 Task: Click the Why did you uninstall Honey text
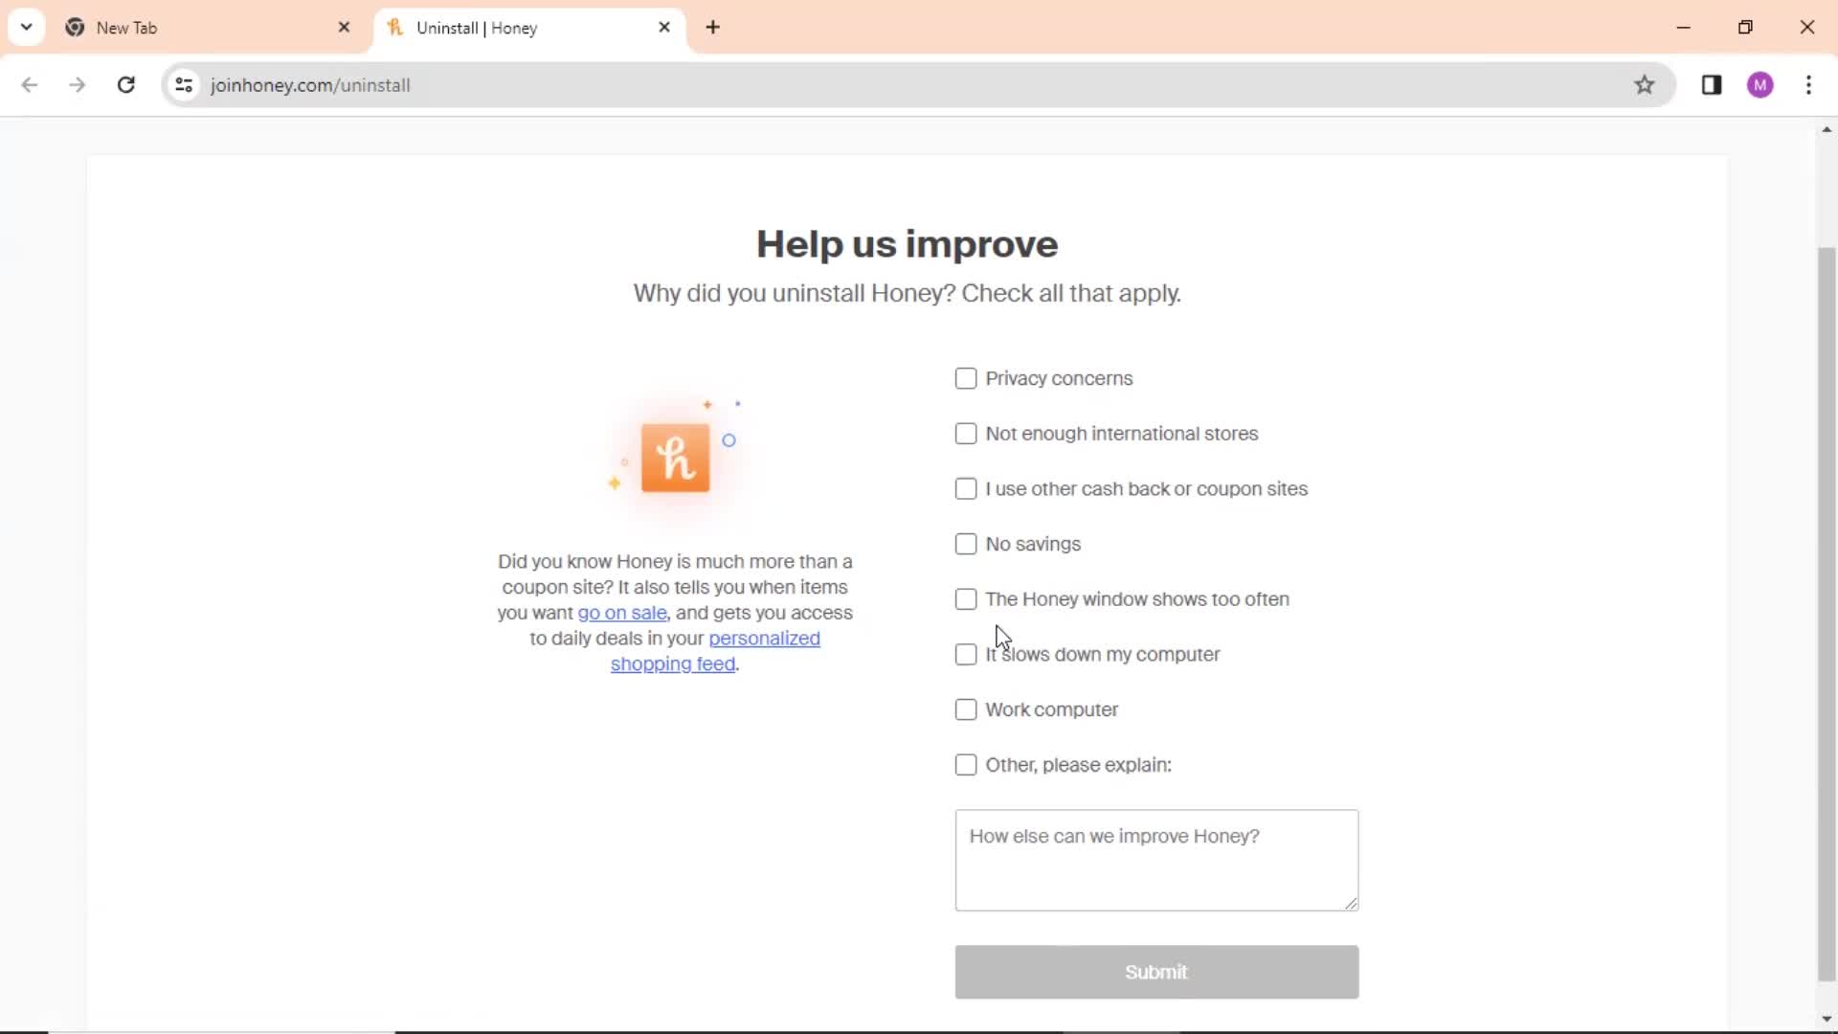pyautogui.click(x=907, y=293)
